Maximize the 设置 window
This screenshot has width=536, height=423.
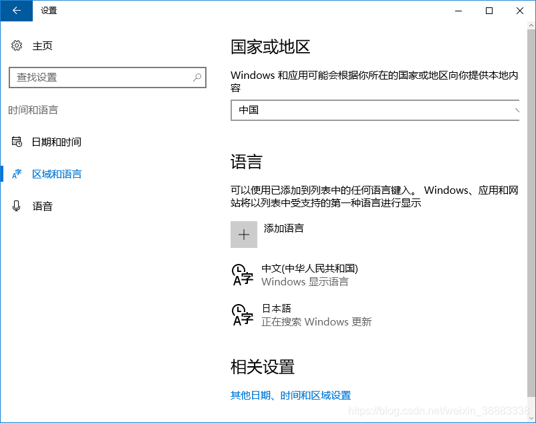click(489, 11)
